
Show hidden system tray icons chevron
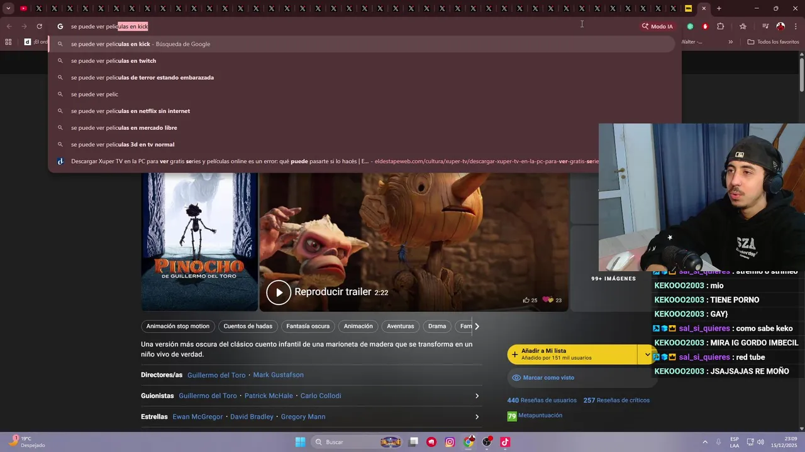tap(705, 442)
